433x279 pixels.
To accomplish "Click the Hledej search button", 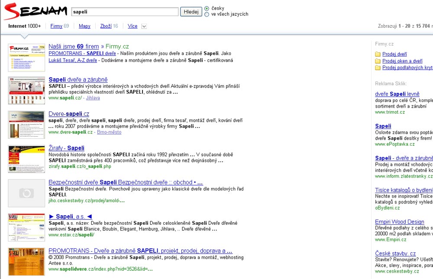I will click(191, 12).
